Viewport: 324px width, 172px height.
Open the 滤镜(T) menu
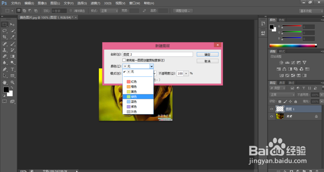(x=95, y=3)
